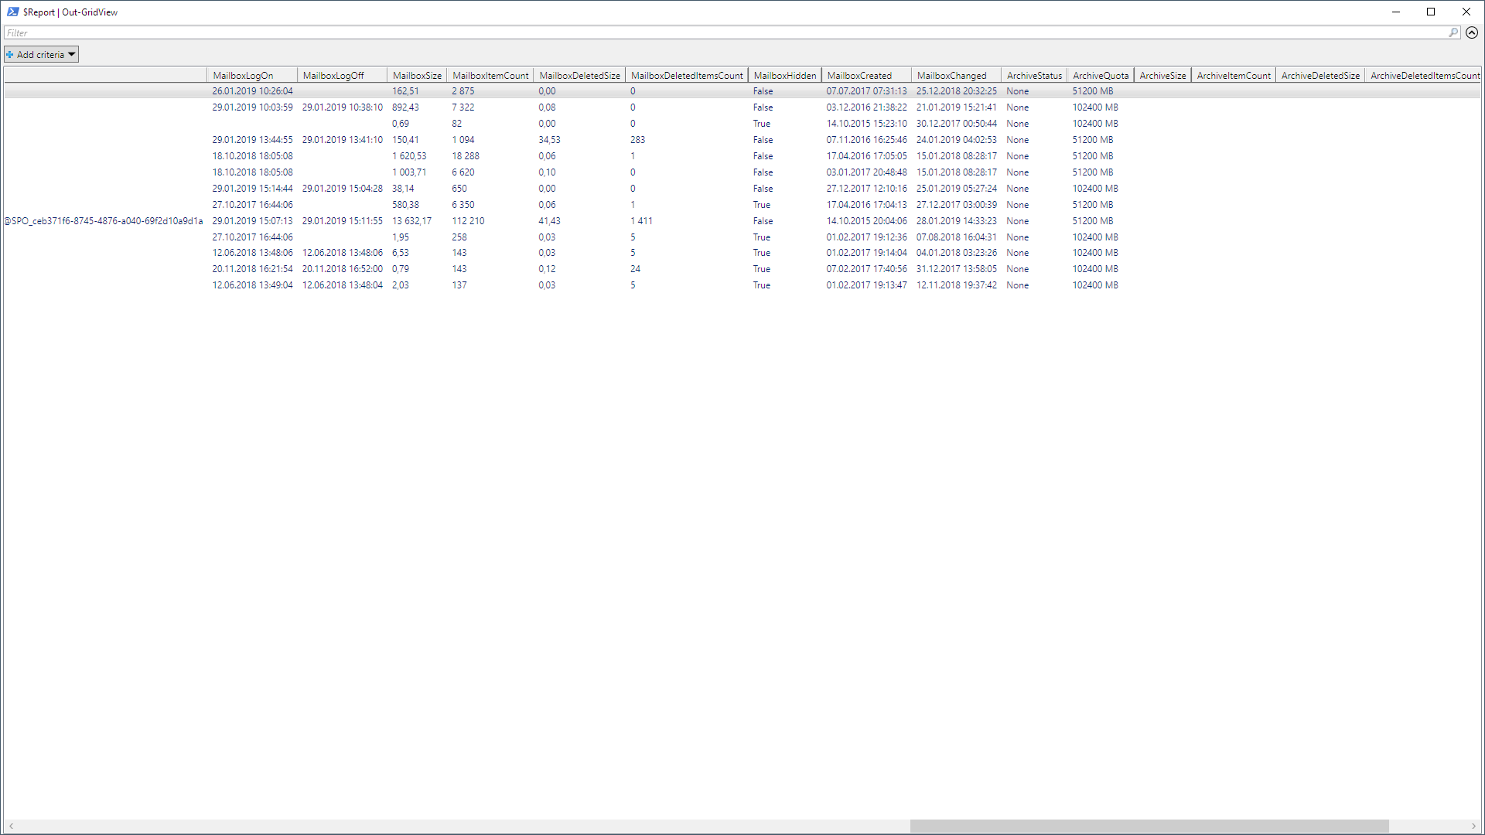
Task: Maximize the Out-GridView window
Action: point(1431,12)
